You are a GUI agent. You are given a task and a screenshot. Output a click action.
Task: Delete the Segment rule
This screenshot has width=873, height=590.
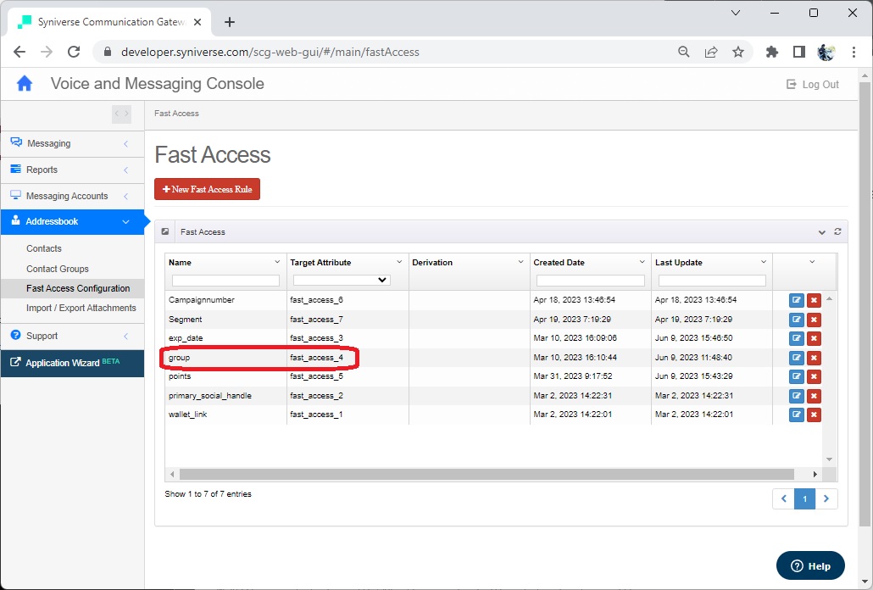coord(814,320)
